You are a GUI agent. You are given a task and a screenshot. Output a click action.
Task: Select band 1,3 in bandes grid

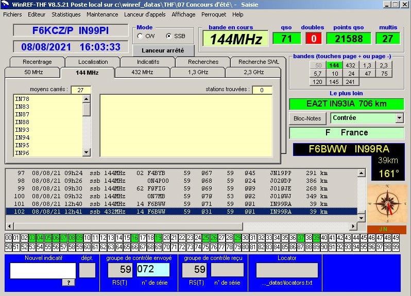(367, 65)
